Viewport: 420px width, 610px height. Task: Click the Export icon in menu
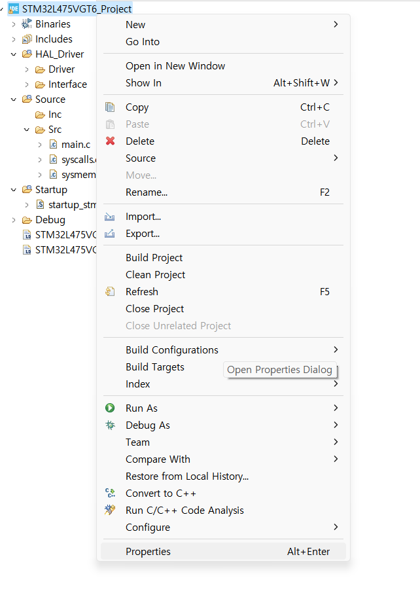[110, 234]
